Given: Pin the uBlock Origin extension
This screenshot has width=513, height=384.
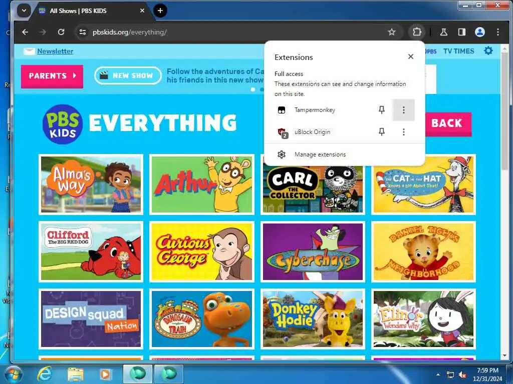Looking at the screenshot, I should click(381, 131).
